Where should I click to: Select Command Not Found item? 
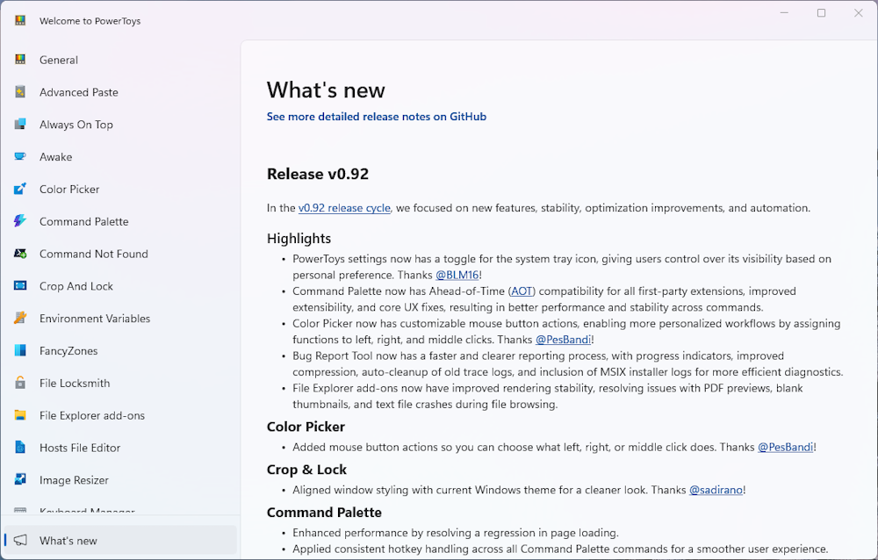point(120,254)
